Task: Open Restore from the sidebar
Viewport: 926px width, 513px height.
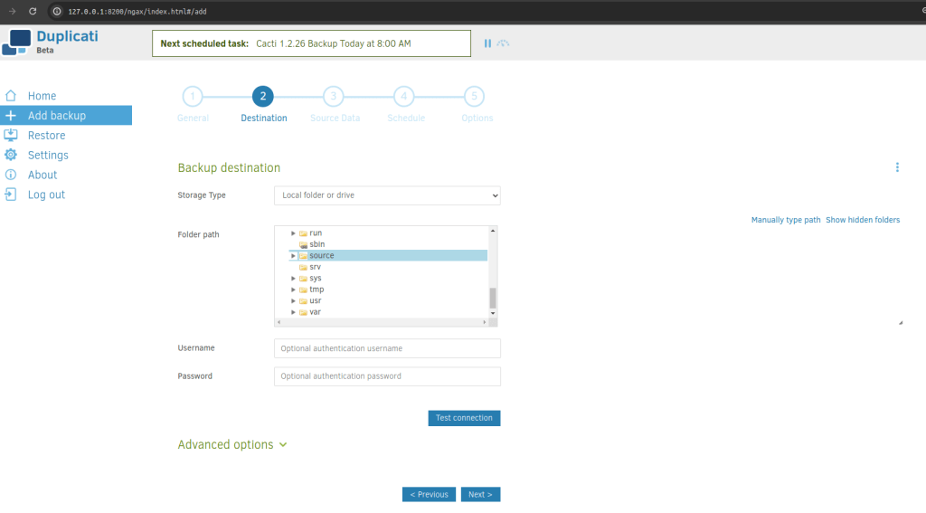Action: click(46, 136)
